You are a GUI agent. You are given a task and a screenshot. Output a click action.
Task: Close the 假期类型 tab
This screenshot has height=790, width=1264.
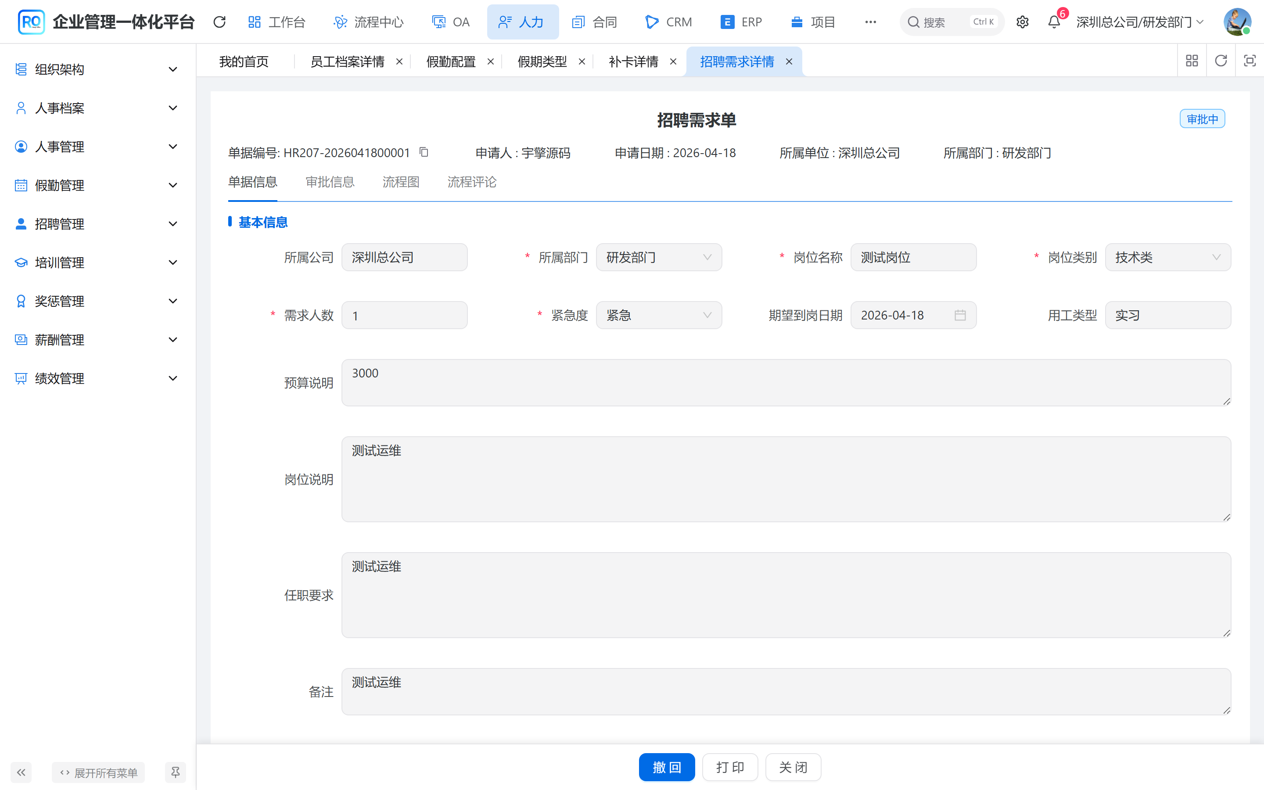582,61
